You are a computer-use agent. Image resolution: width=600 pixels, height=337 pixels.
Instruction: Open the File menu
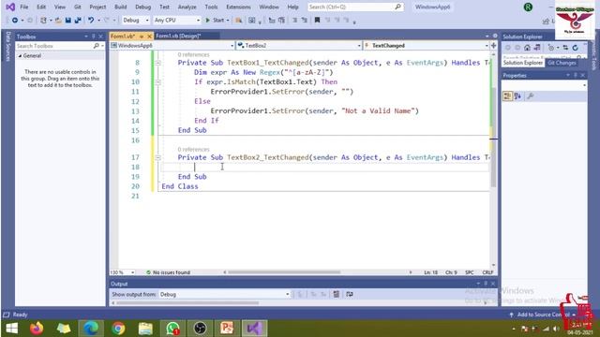(x=24, y=7)
